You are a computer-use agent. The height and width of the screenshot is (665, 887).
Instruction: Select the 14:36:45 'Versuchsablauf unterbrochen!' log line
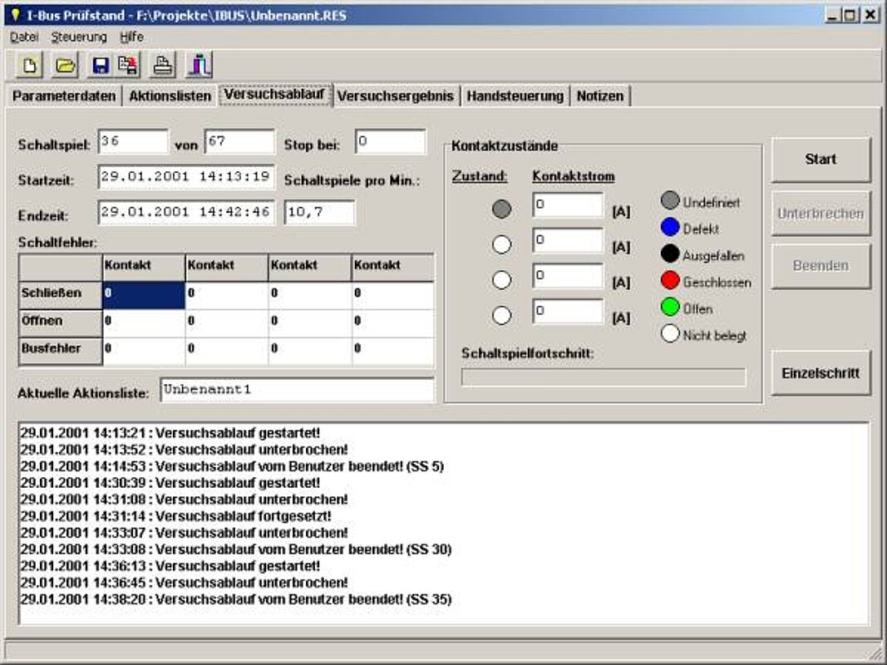coord(185,583)
